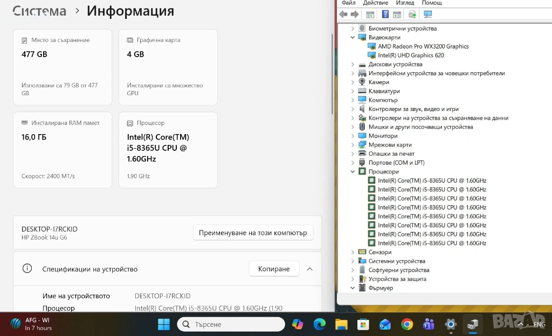
Task: Expand the Мрежови карти tree node
Action: (353, 145)
